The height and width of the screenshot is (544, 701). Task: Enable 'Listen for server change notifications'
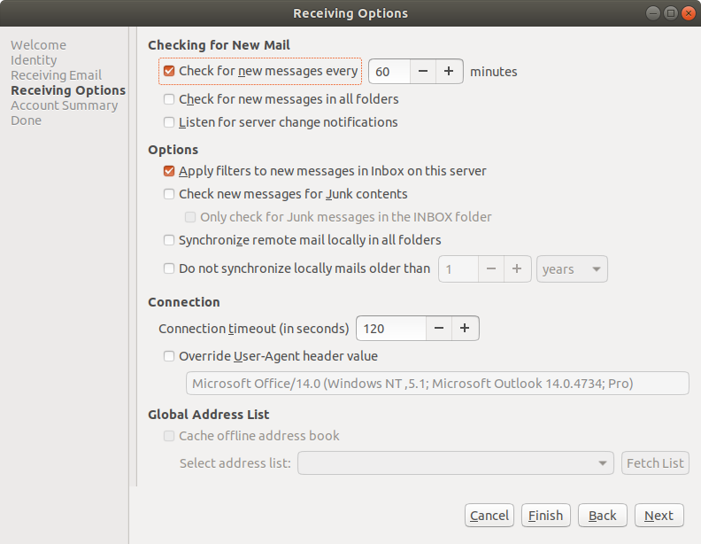(169, 122)
